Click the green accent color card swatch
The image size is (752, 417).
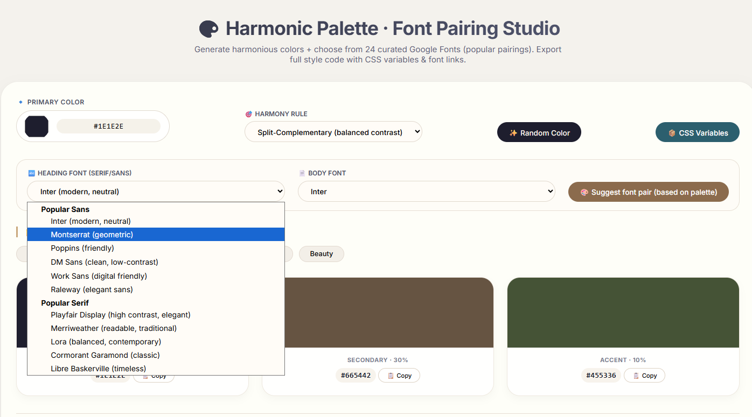coord(623,313)
